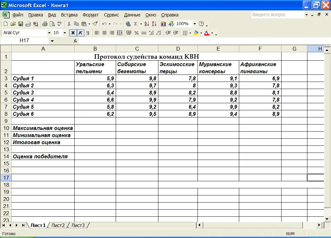Switch to the Лист2 sheet tab
This screenshot has width=331, height=238.
coord(58,225)
